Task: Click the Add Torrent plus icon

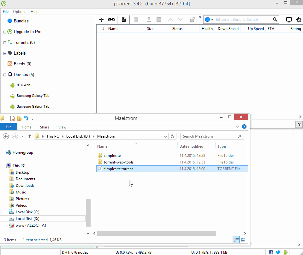Action: pyautogui.click(x=101, y=20)
